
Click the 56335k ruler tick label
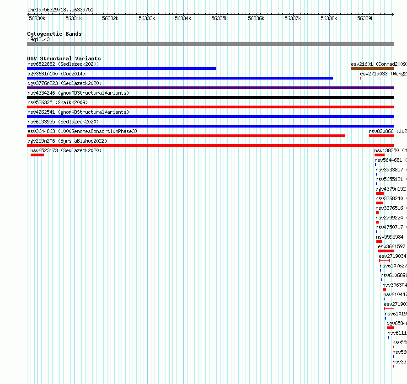[x=220, y=18]
